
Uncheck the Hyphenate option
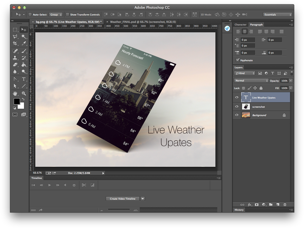[238, 60]
